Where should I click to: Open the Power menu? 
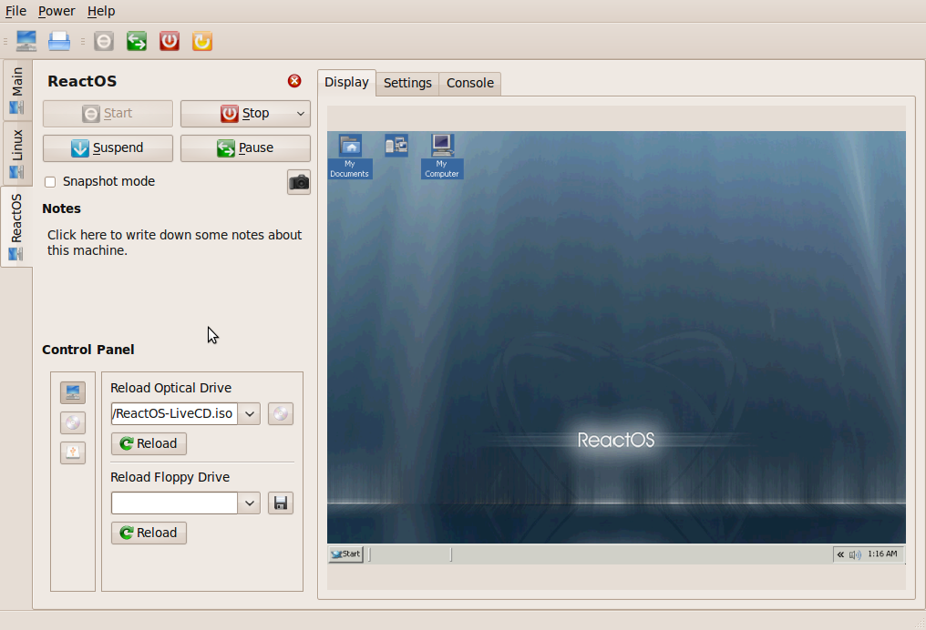tap(57, 11)
